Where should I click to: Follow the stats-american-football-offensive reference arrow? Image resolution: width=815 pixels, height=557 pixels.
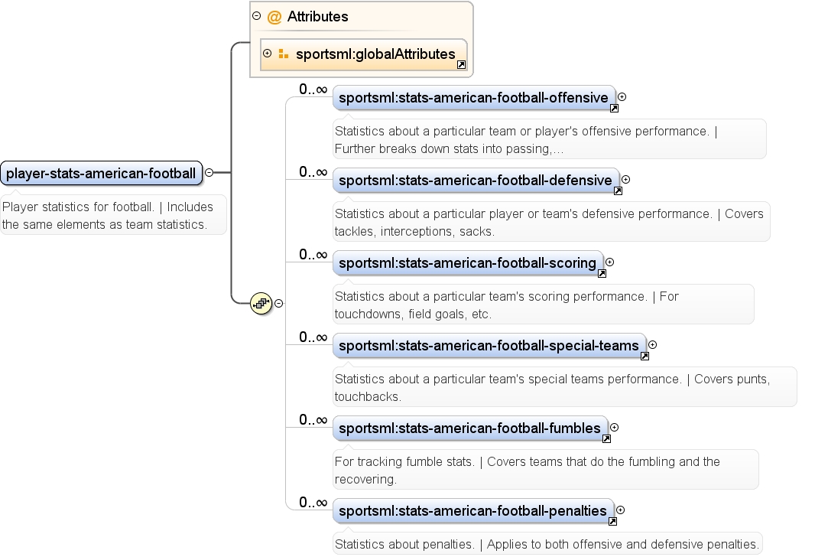[614, 108]
